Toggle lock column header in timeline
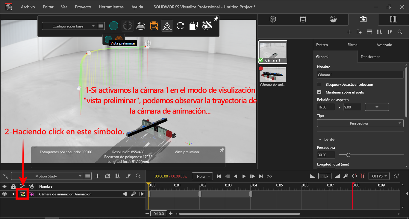The height and width of the screenshot is (219, 409). coord(13,186)
